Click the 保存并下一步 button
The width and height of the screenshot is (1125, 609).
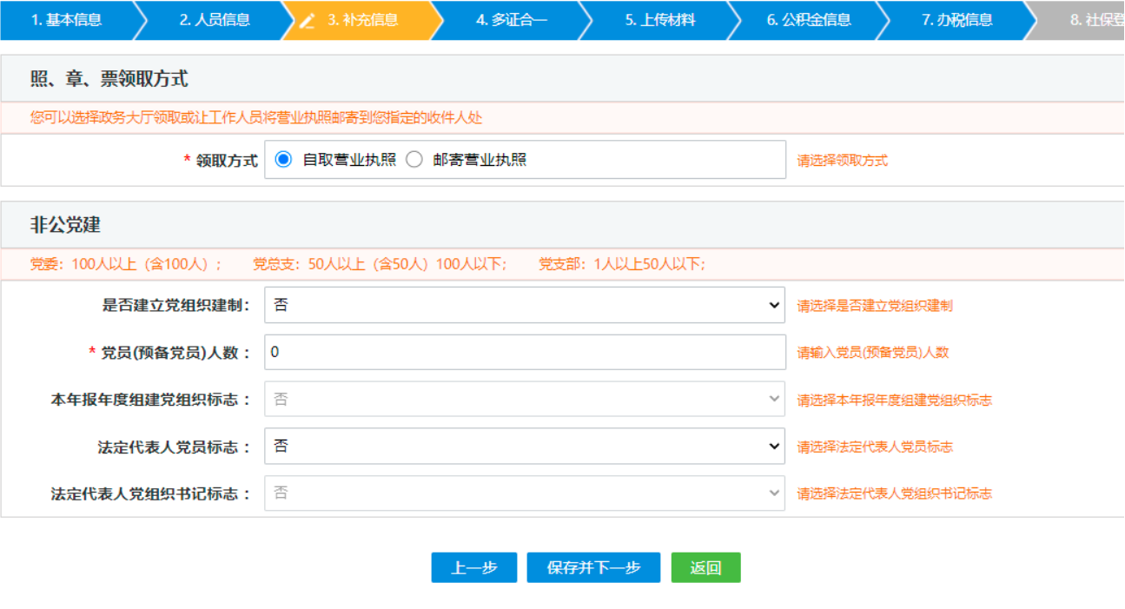pyautogui.click(x=593, y=567)
